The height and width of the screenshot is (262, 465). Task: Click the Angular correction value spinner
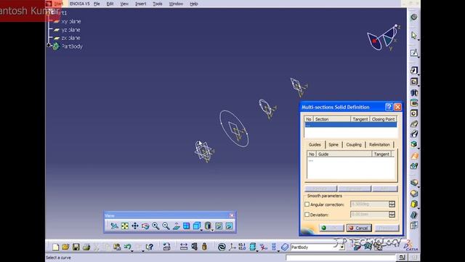click(392, 205)
